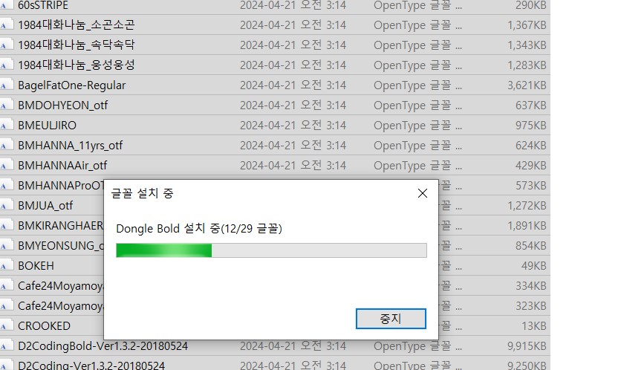Click the font icon beside BMHANNAAir_otf
621x370 pixels.
[x=7, y=166]
